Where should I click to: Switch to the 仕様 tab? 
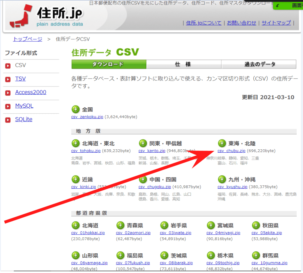point(184,64)
